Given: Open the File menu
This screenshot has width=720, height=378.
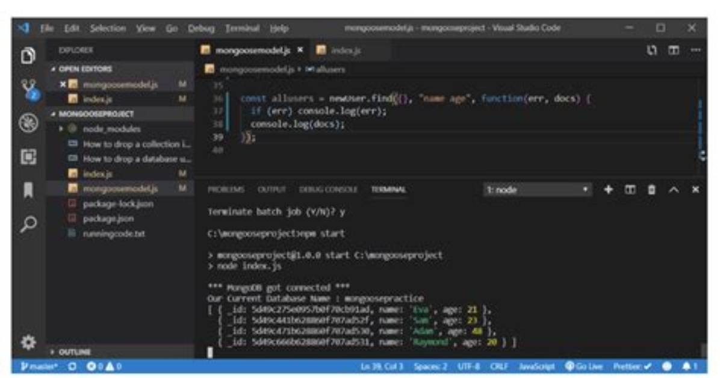Looking at the screenshot, I should (x=47, y=28).
